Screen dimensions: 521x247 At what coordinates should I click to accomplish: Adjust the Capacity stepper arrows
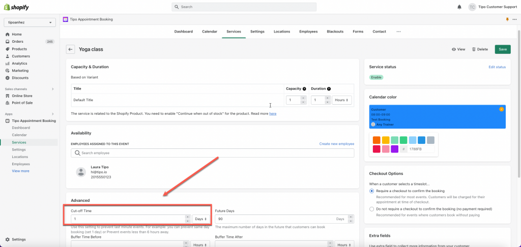point(303,100)
